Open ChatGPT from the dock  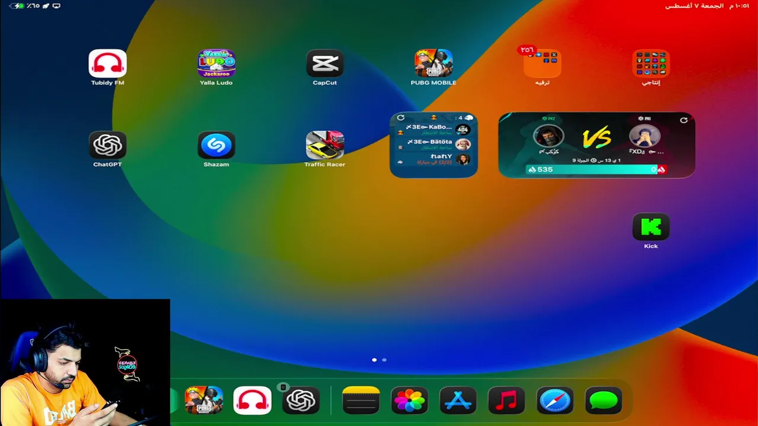(x=301, y=401)
